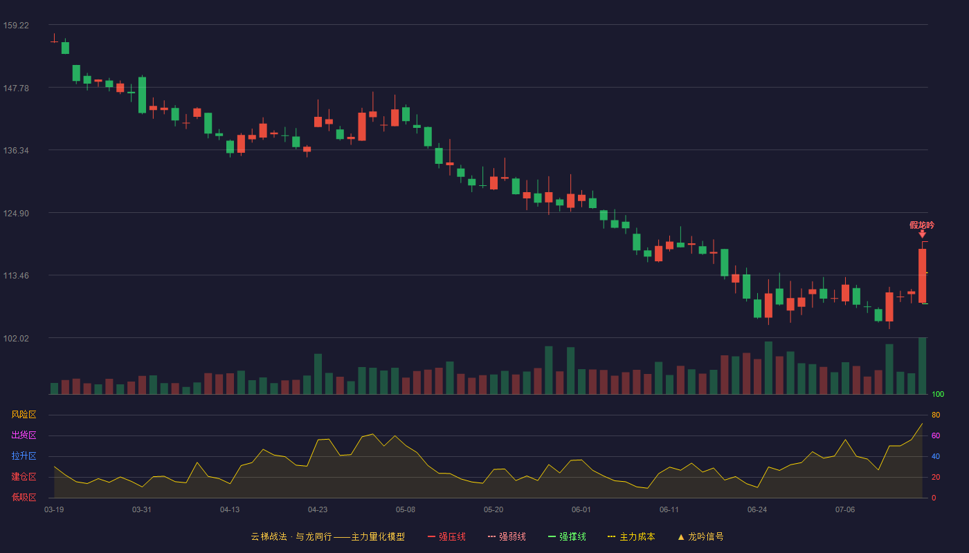Click the 113.46 price axis label

click(16, 276)
